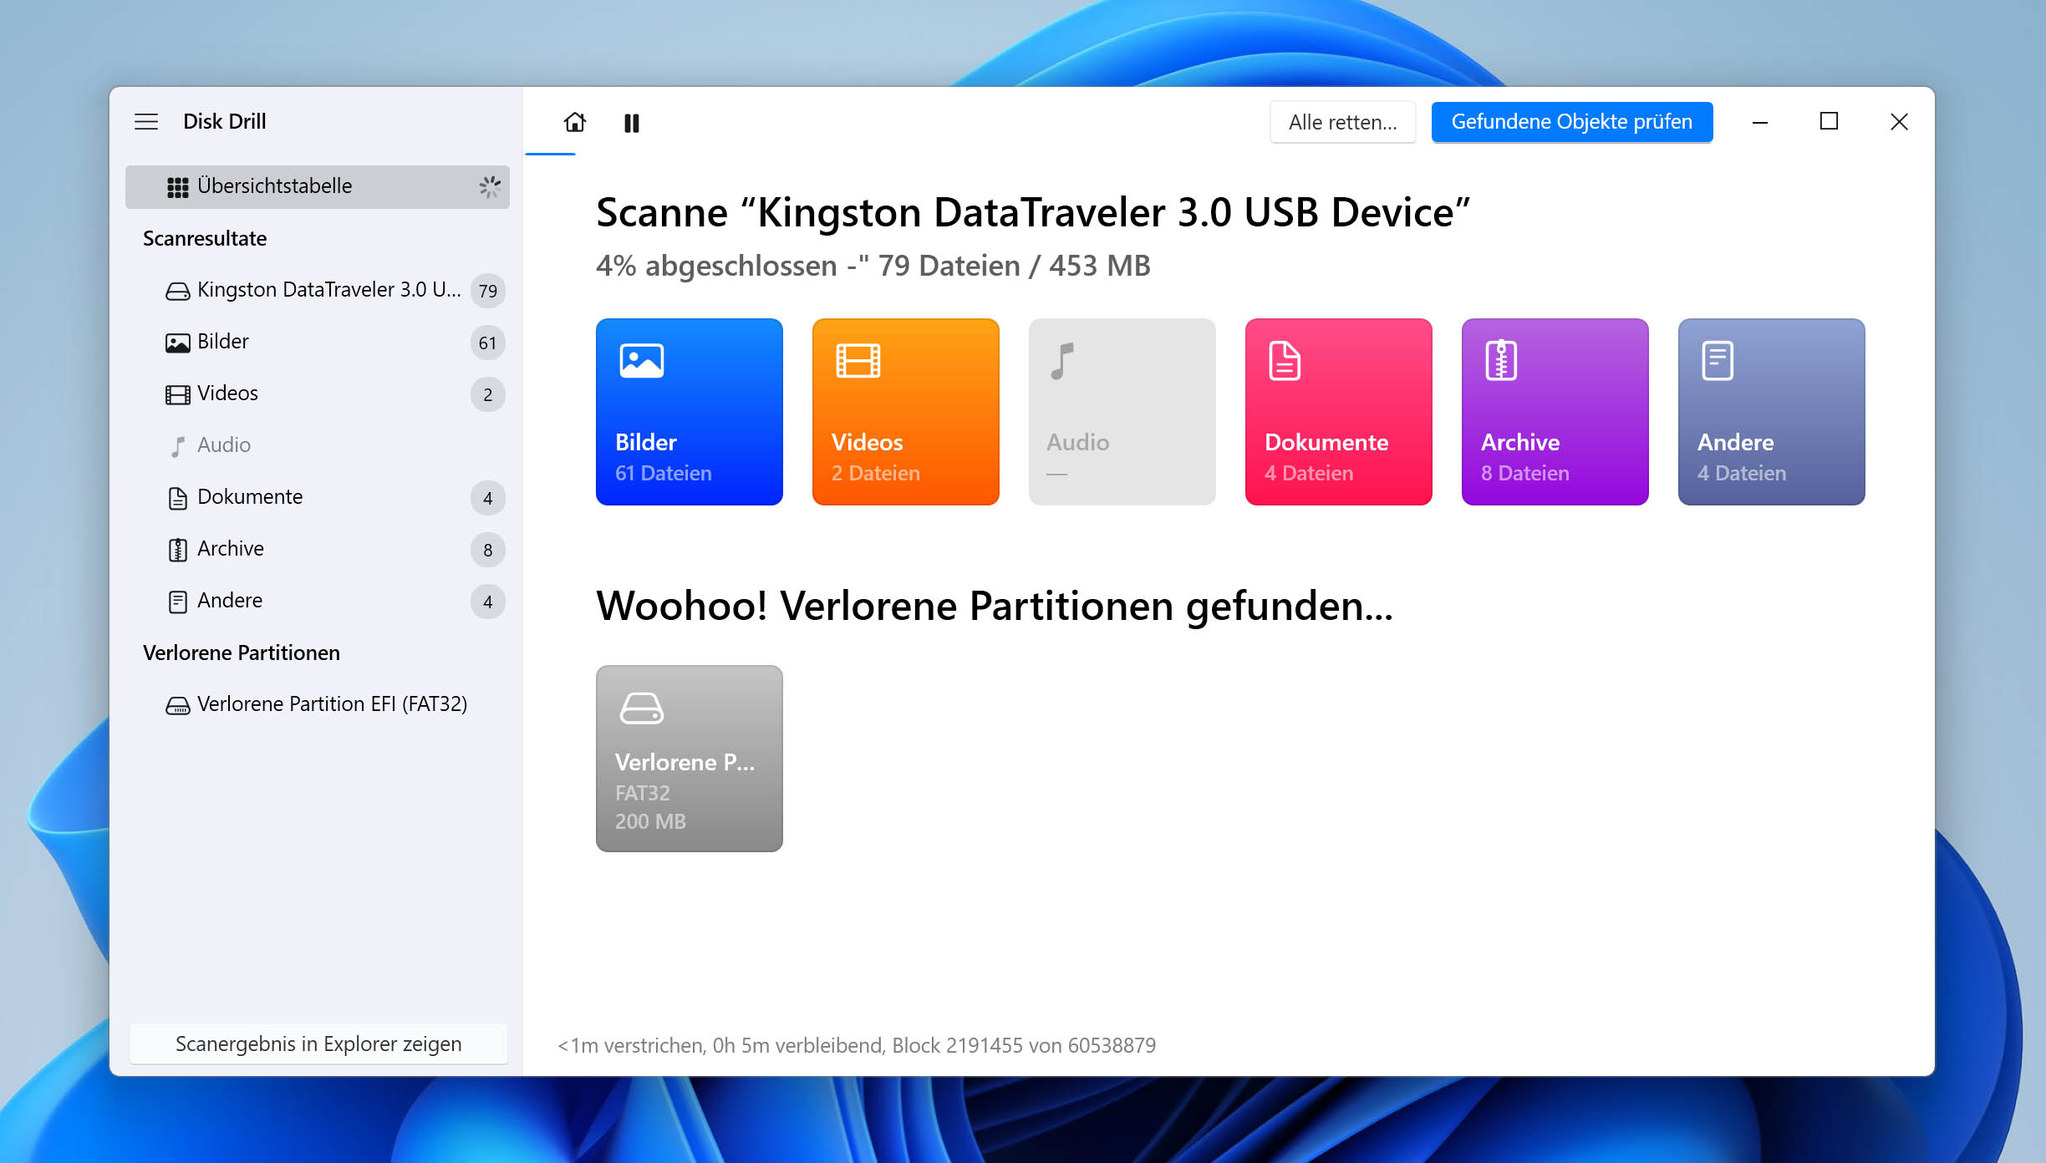Pause the running scan

coord(632,124)
